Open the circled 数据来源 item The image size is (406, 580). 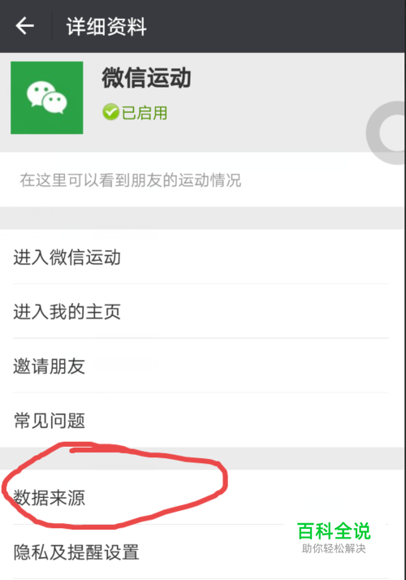point(202,497)
